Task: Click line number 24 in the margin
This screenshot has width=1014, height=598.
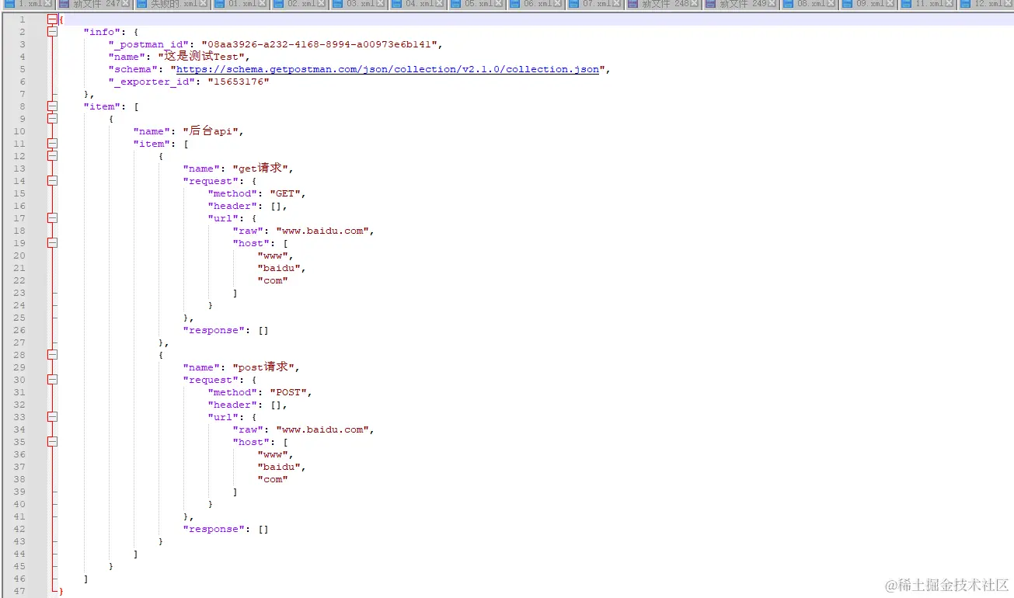Action: [x=19, y=305]
